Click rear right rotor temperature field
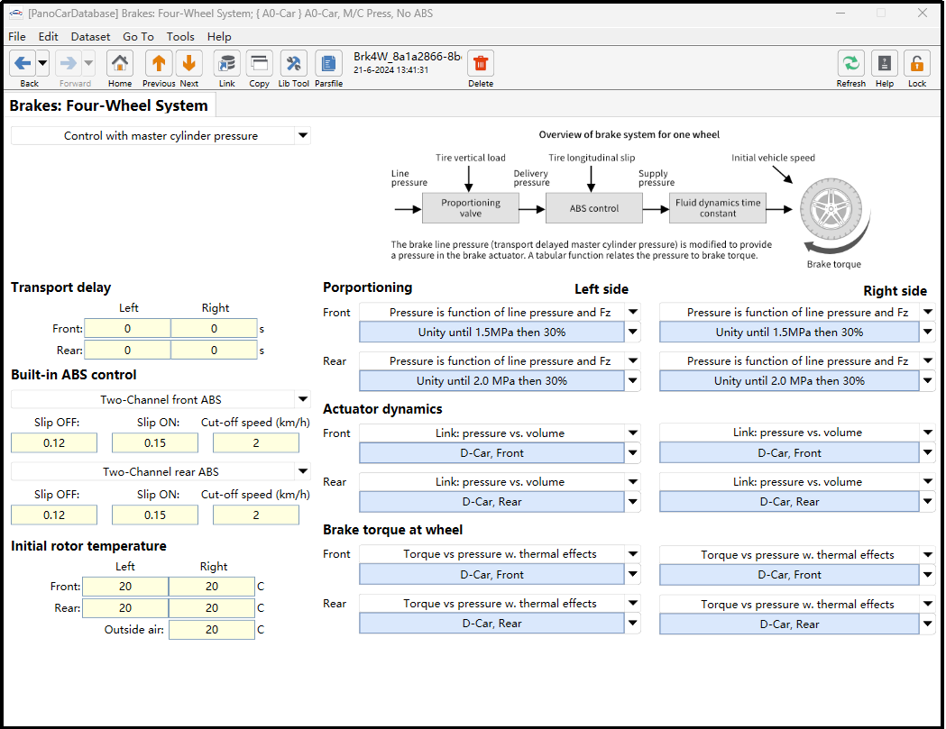This screenshot has width=946, height=729. [x=212, y=608]
